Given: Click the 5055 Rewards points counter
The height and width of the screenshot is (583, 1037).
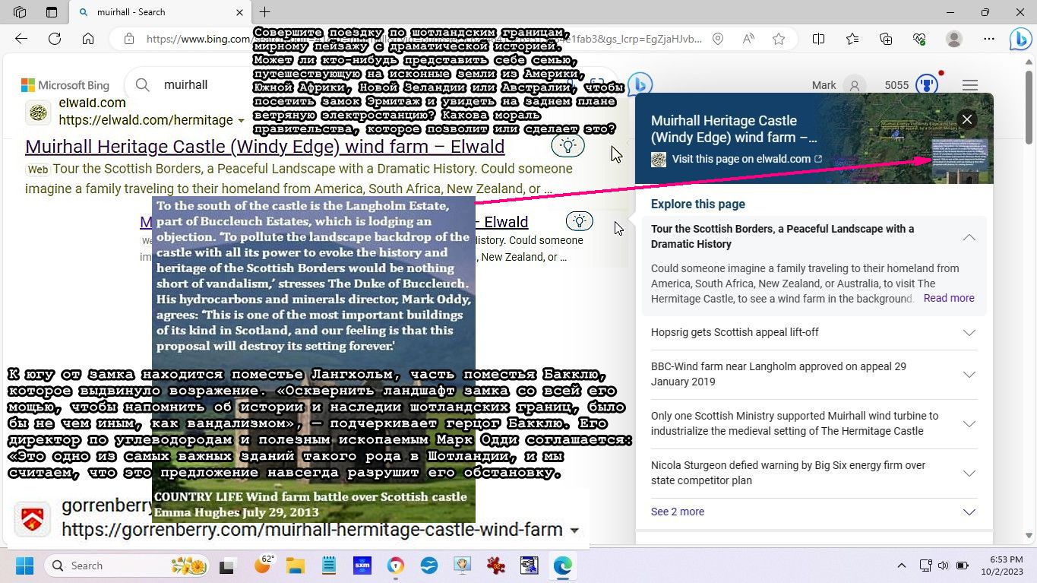Looking at the screenshot, I should point(896,85).
